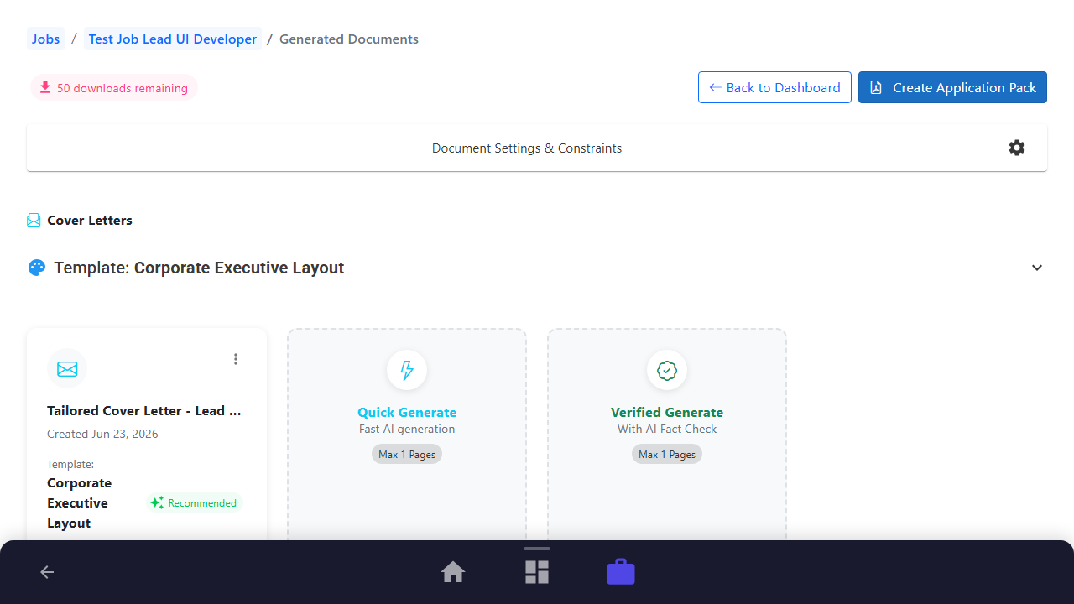Click the Quick Generate lightning icon
Viewport: 1074px width, 604px height.
407,370
